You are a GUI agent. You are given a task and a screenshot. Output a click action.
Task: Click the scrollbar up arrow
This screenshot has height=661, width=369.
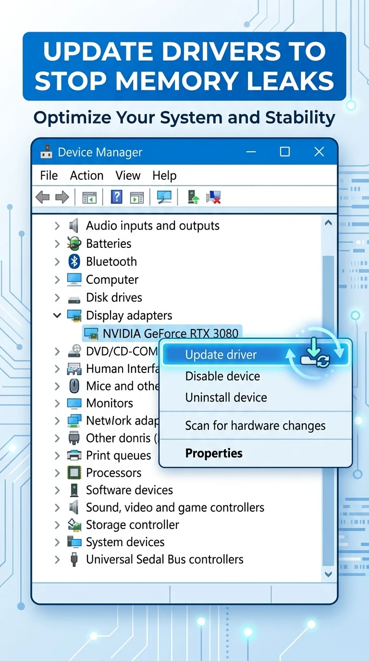coord(328,223)
